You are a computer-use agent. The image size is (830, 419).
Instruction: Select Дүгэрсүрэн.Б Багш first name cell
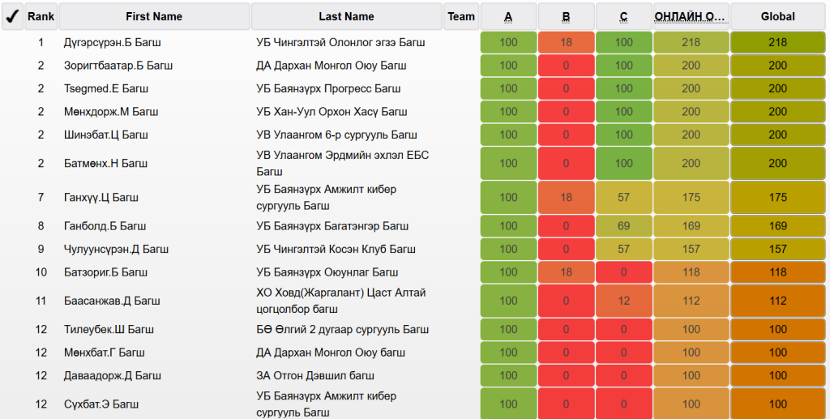[x=107, y=42]
